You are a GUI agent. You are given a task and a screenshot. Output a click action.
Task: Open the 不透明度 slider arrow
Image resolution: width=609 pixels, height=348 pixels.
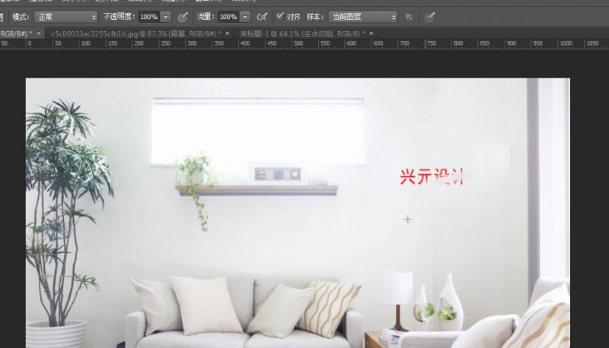[166, 17]
